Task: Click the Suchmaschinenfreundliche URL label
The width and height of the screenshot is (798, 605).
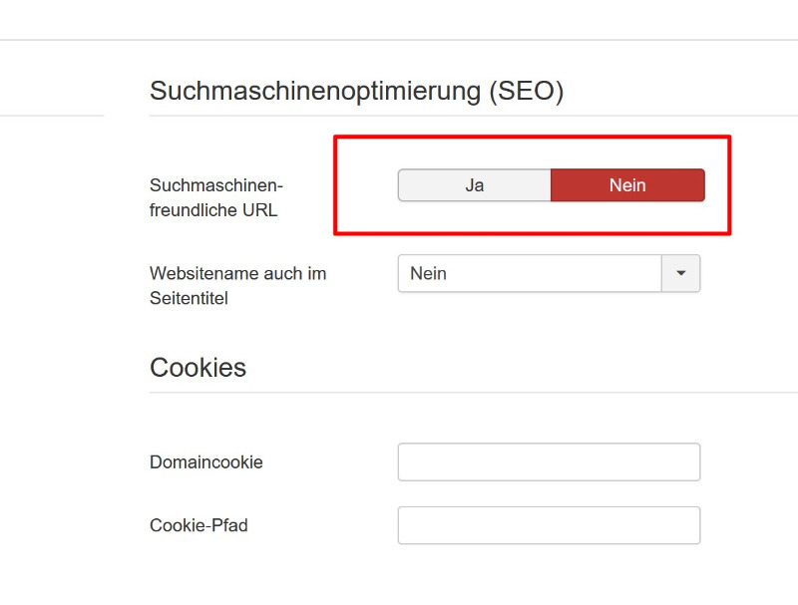Action: click(216, 197)
